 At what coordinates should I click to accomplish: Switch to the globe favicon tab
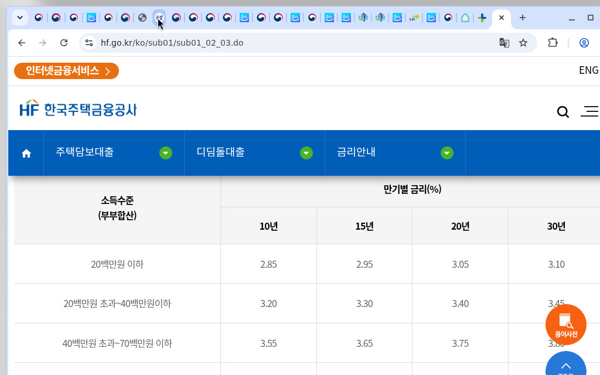tap(142, 18)
